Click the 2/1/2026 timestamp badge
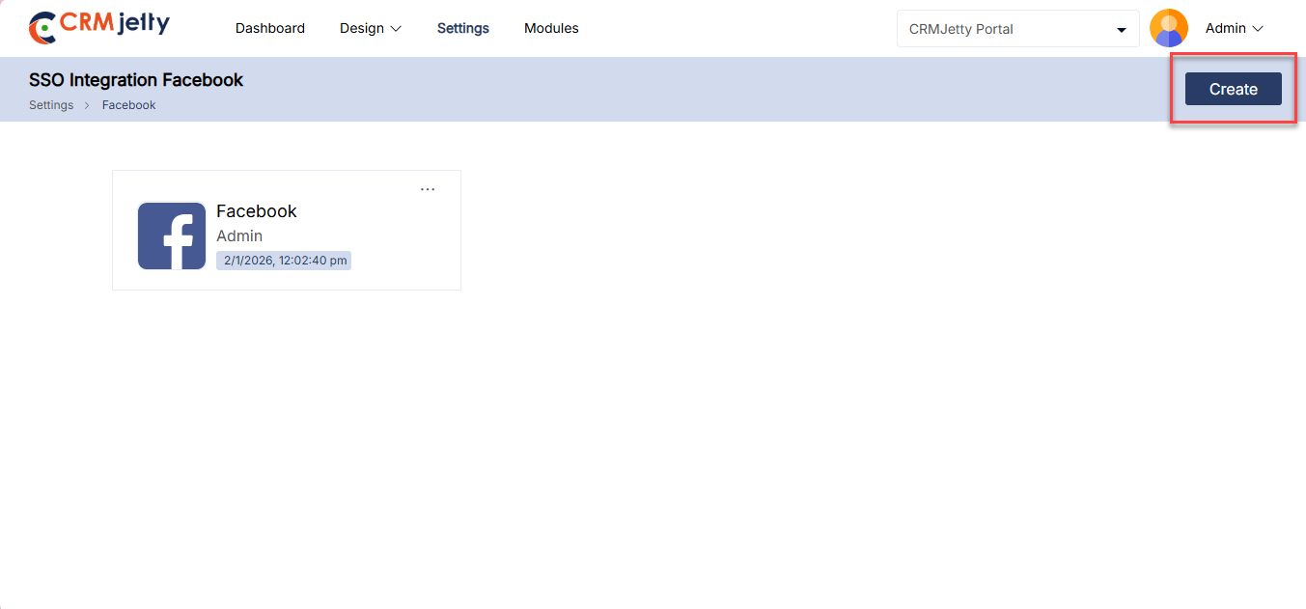Screen dimensions: 1306x609 pyautogui.click(x=284, y=261)
